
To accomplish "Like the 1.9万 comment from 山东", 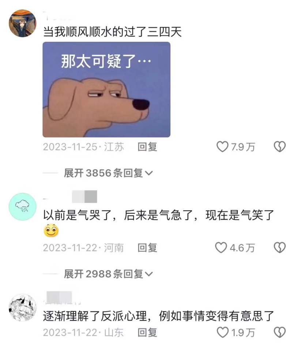I will click(x=222, y=332).
